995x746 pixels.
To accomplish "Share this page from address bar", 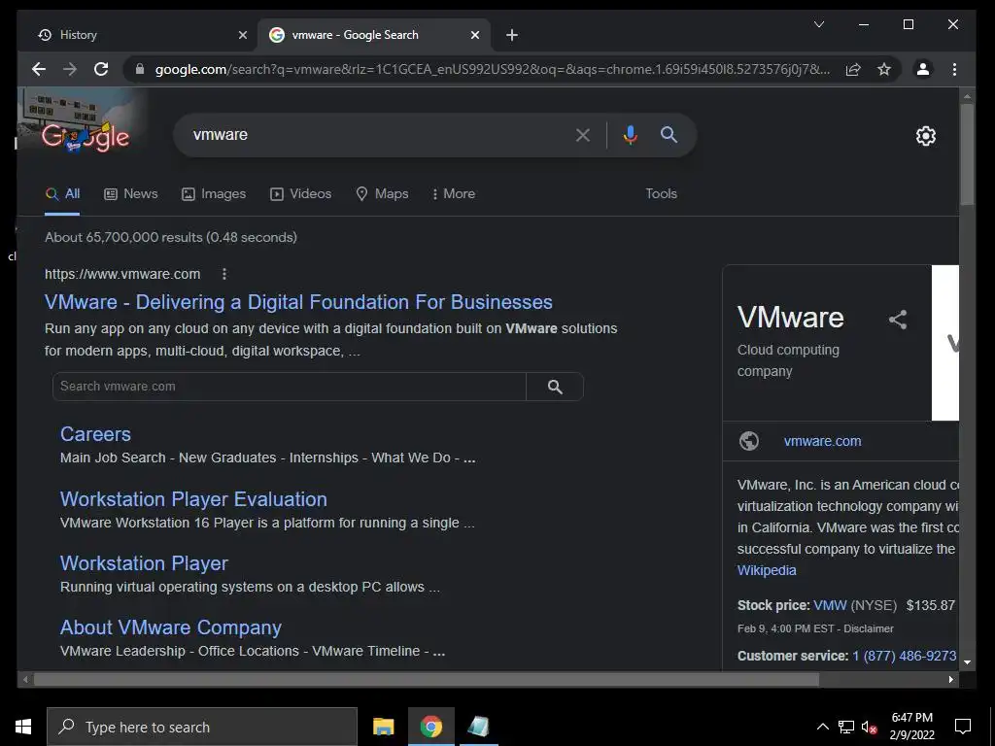I will (x=853, y=69).
